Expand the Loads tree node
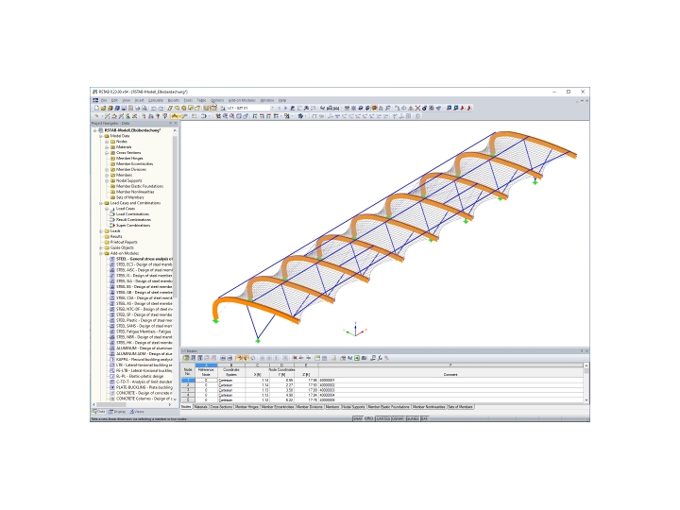 tap(101, 231)
